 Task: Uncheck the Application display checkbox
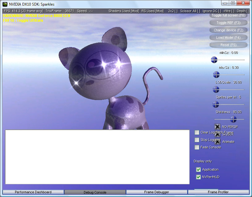tap(199, 170)
